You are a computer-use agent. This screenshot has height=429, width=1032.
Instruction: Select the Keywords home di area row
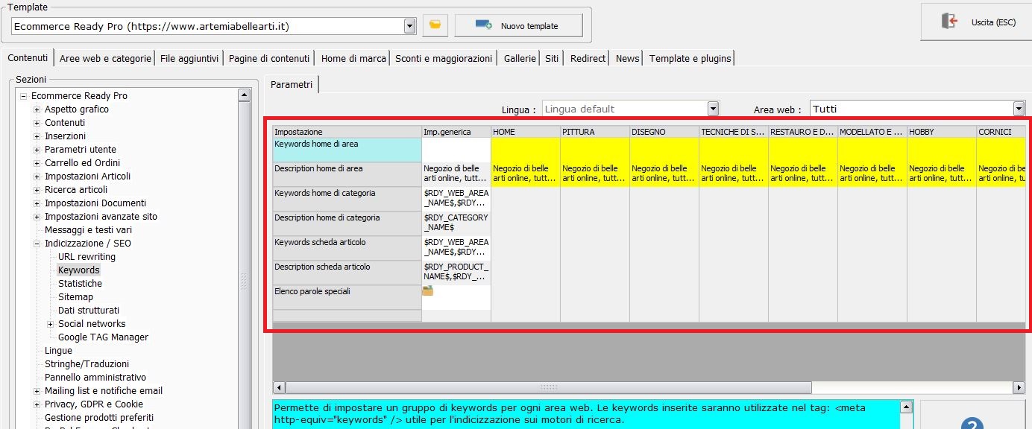point(347,150)
